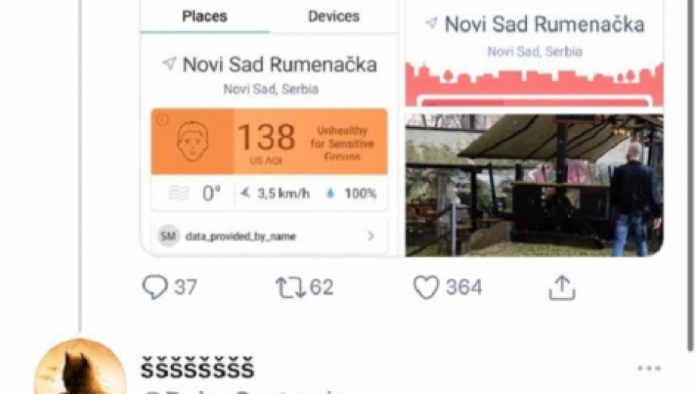
Task: Select the SM data provider badge
Action: pyautogui.click(x=168, y=236)
